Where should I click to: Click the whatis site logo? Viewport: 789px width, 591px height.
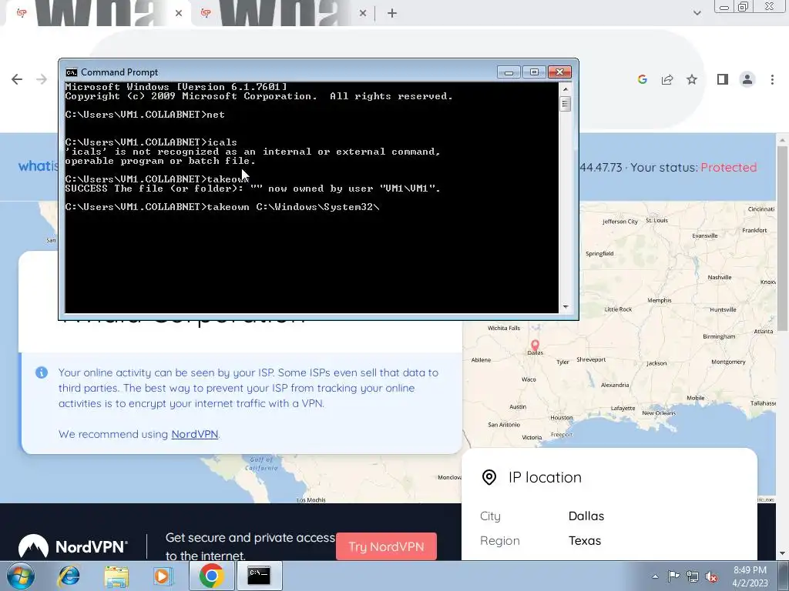(x=39, y=166)
